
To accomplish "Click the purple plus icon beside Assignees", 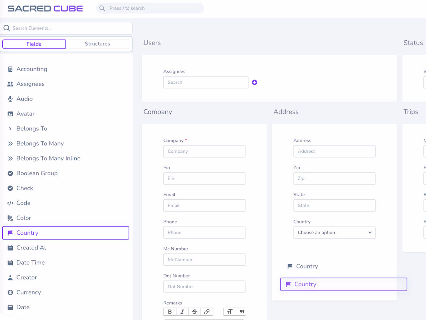I will (254, 82).
